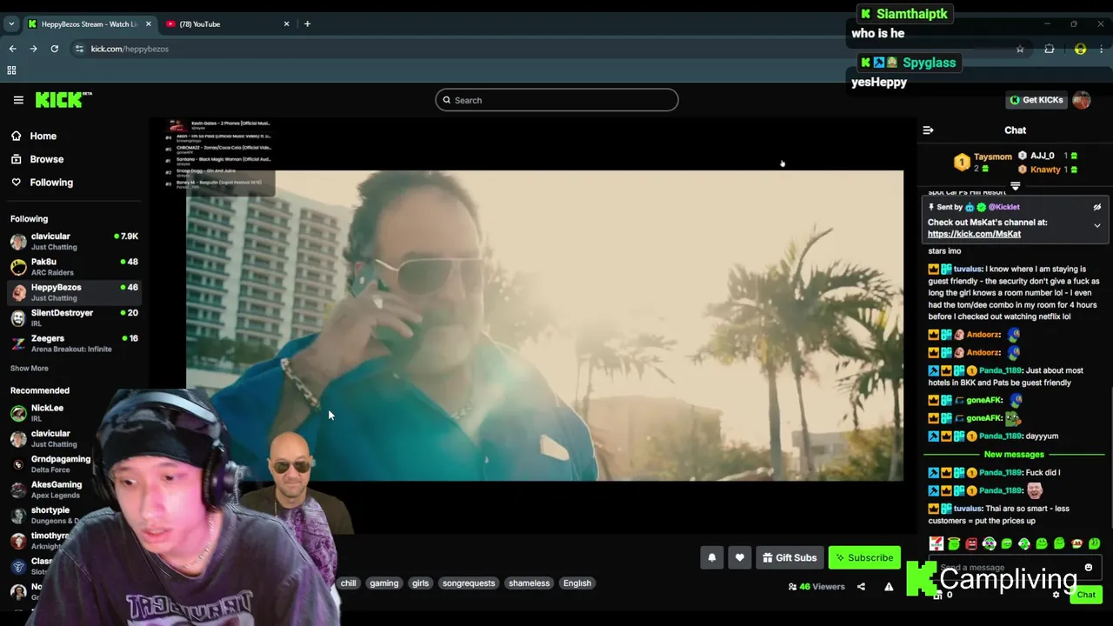
Task: Click browser forward arrow
Action: [x=33, y=49]
